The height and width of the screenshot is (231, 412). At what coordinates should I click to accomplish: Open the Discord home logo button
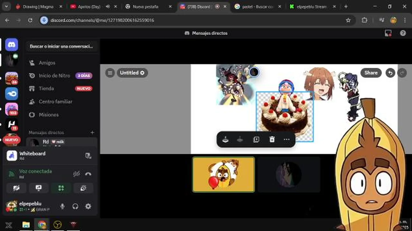click(x=12, y=45)
